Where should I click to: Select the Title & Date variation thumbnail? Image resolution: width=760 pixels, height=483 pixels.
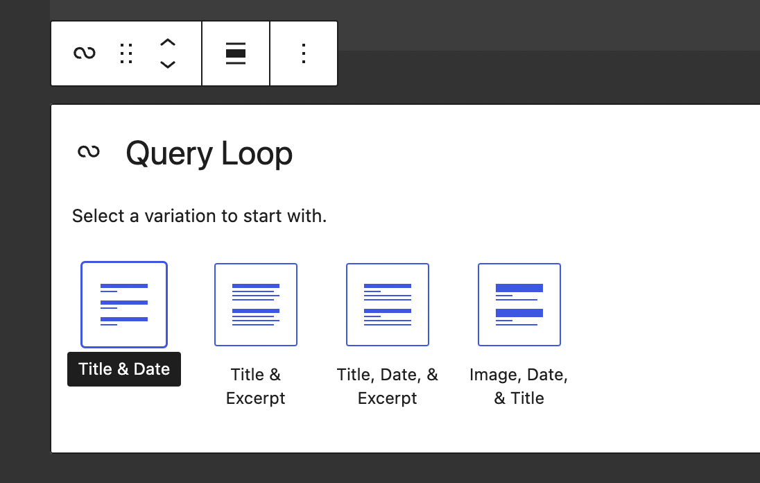[x=123, y=304]
